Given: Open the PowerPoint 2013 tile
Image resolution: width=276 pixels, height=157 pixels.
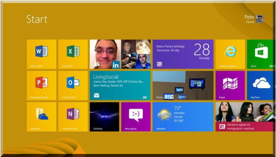Looking at the screenshot, I should (42, 85).
